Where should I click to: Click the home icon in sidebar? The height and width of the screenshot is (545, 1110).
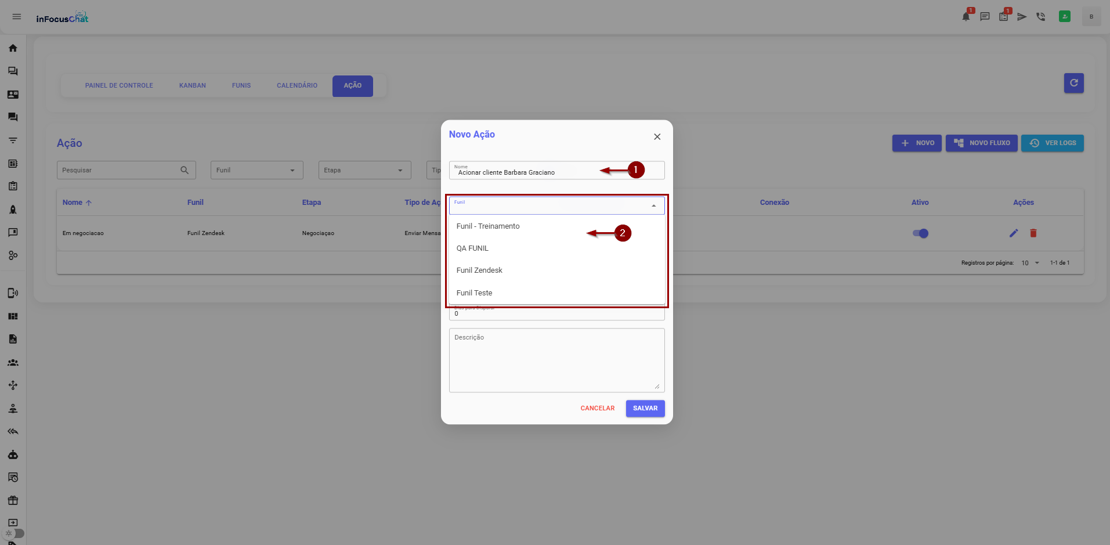tap(13, 48)
